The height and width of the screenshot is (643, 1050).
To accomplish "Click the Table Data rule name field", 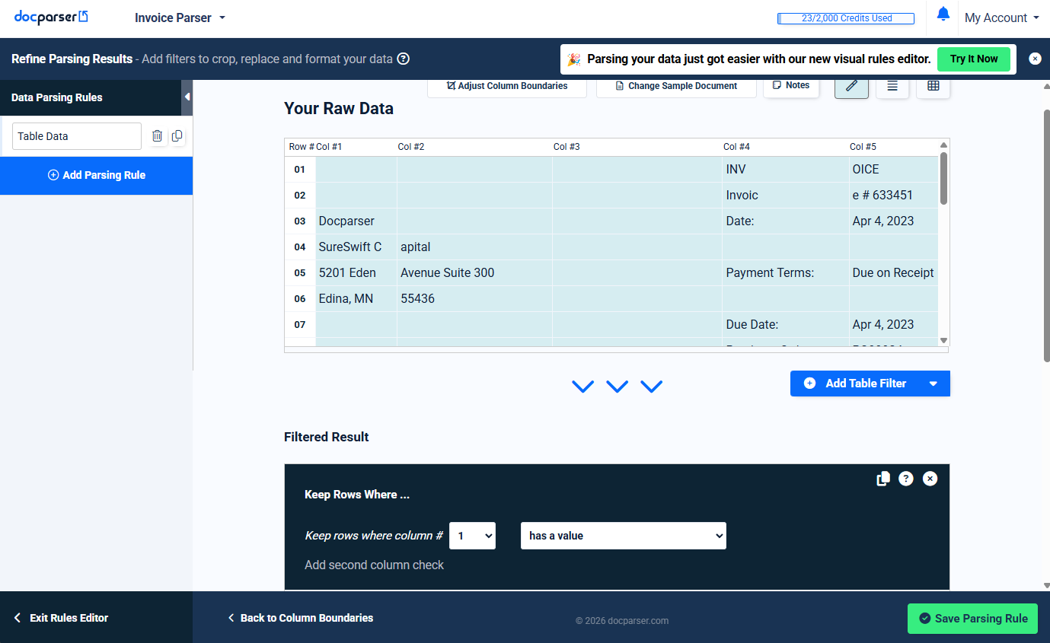I will tap(77, 136).
